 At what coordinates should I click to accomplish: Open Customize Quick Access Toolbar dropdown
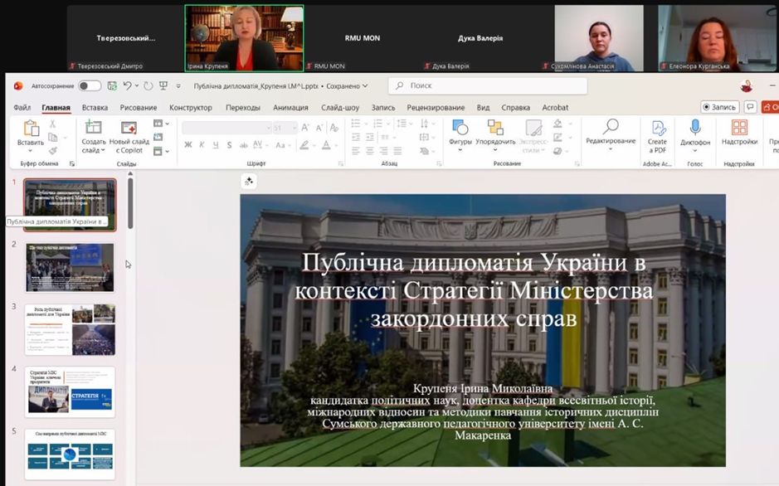click(x=178, y=86)
